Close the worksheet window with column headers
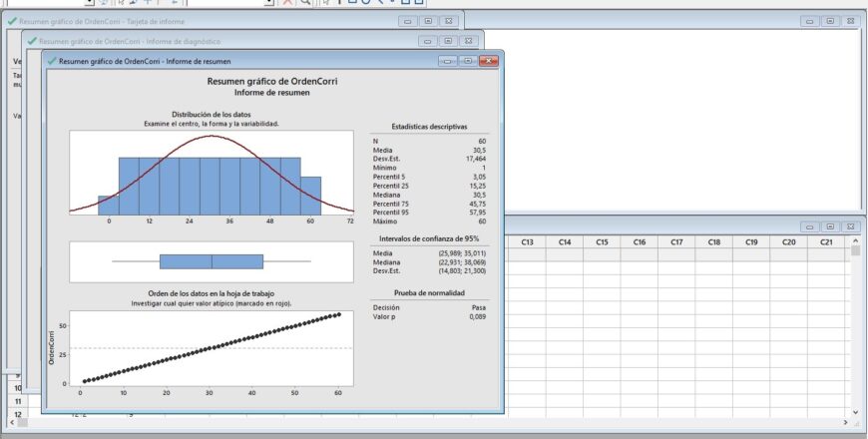Viewport: 868px width, 439px height. 850,226
